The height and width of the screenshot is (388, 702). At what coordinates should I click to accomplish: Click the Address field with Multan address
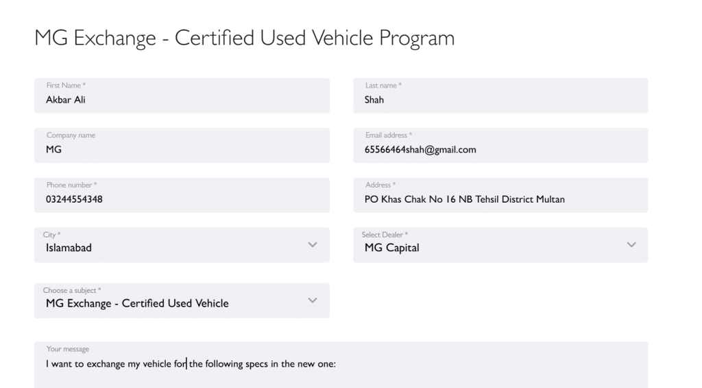(x=500, y=195)
